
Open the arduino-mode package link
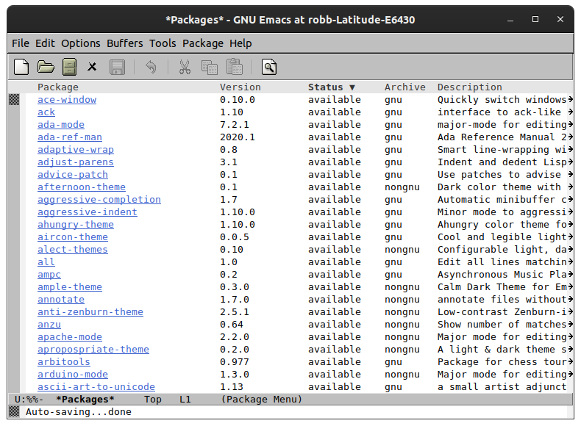(x=73, y=375)
